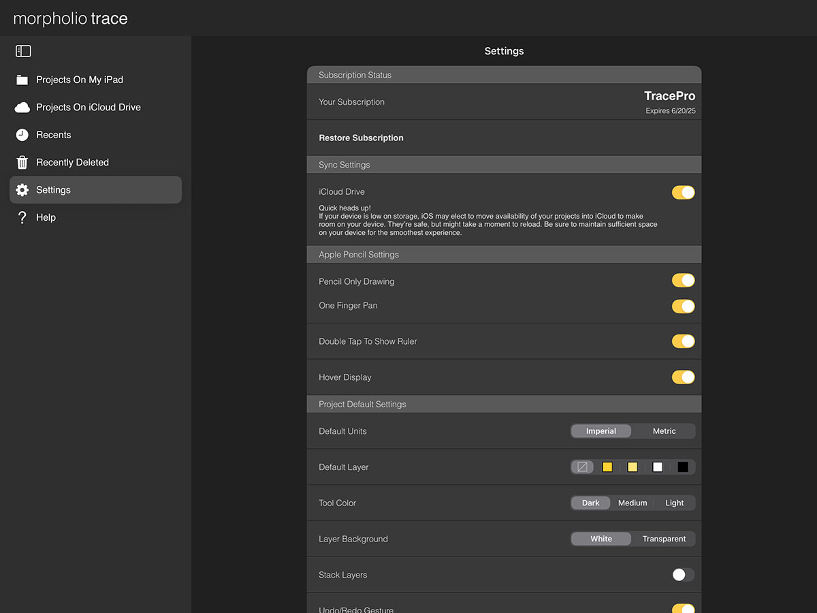Set Layer Background to Transparent
Viewport: 817px width, 613px height.
pos(664,539)
